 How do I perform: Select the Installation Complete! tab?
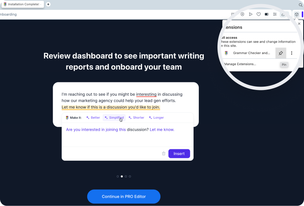coord(23,4)
